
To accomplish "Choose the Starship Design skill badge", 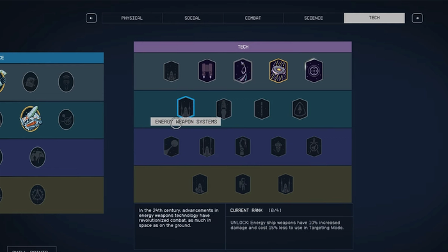I will pyautogui.click(x=278, y=146).
